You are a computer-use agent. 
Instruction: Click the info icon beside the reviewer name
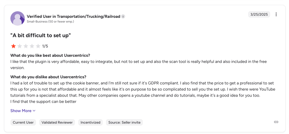[123, 16]
